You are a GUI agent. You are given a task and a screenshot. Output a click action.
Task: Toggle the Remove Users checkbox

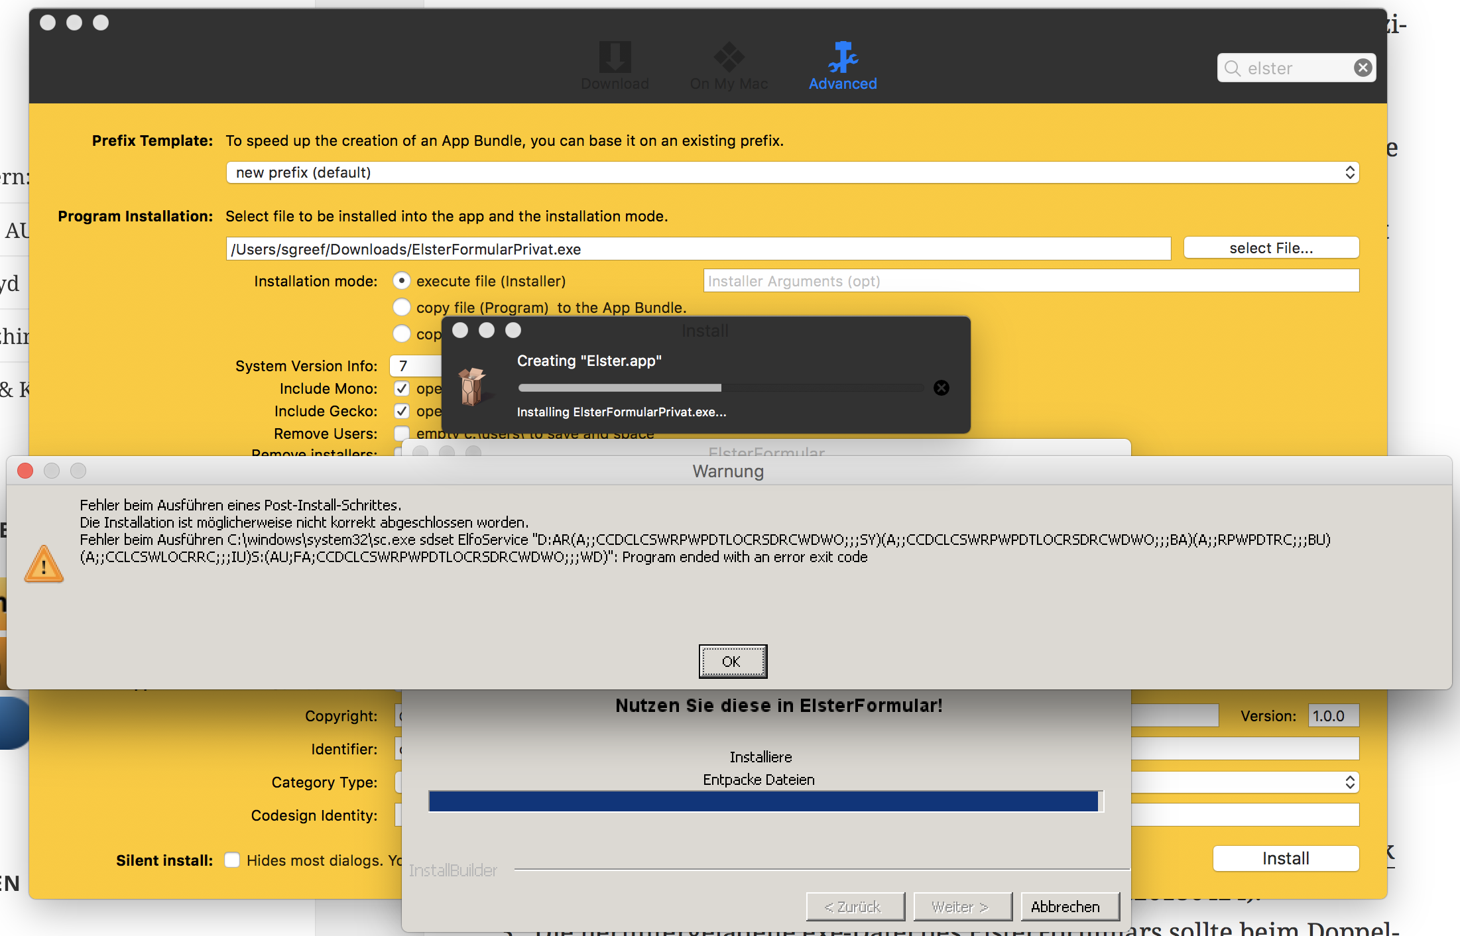[x=401, y=434]
